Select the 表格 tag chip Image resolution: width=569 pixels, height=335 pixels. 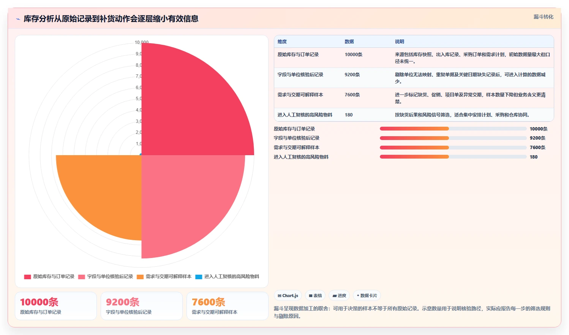315,296
